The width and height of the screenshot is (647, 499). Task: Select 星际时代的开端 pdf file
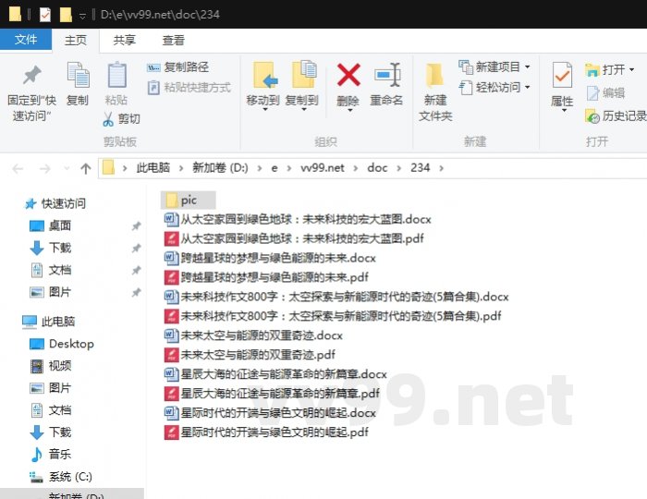pyautogui.click(x=266, y=432)
